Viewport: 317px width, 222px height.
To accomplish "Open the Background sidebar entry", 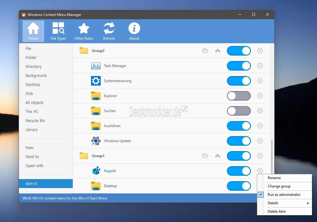I will coord(36,76).
